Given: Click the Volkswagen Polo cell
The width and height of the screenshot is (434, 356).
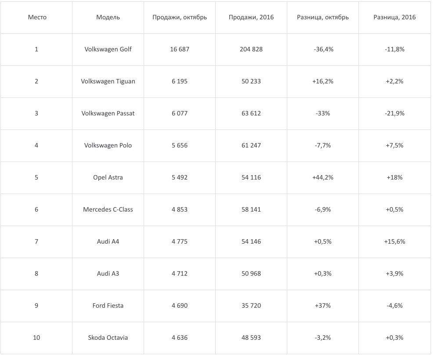Looking at the screenshot, I should pos(108,145).
